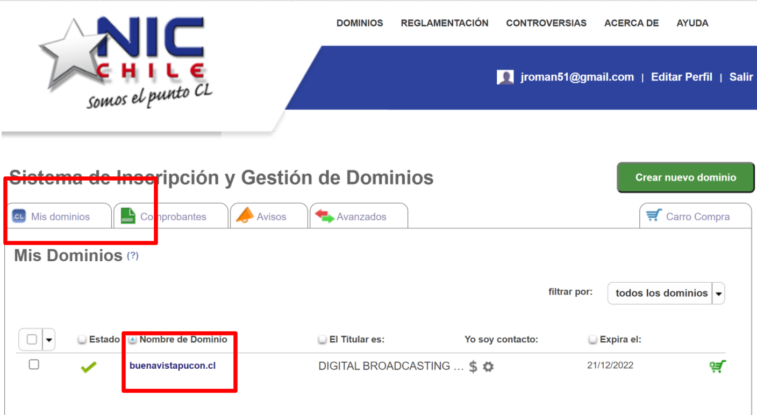Toggle the select-all domains checkbox
Image resolution: width=757 pixels, height=415 pixels.
pyautogui.click(x=31, y=339)
